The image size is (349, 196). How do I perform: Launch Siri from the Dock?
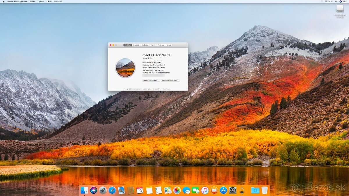[x=93, y=190]
